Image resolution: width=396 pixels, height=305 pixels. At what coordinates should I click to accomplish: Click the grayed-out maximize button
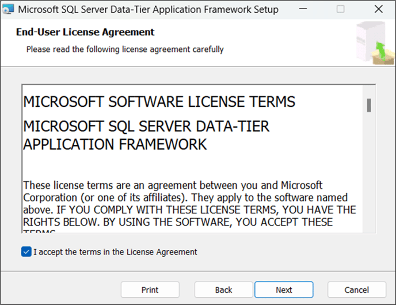pos(340,10)
